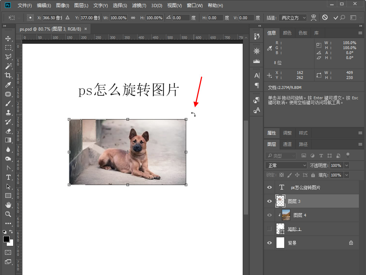Screen dimensions: 366x275
Task: Click the foreground color swatch
Action: coord(6,239)
